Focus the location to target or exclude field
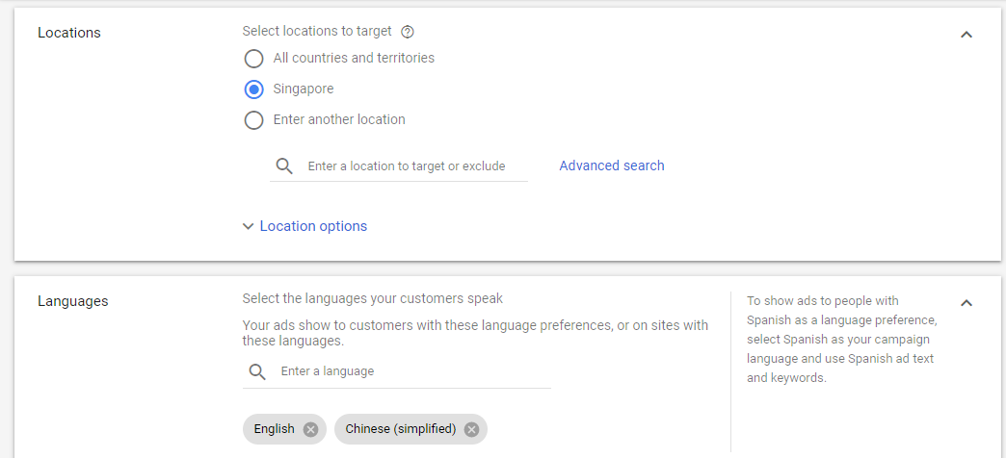This screenshot has width=1006, height=458. click(x=406, y=165)
